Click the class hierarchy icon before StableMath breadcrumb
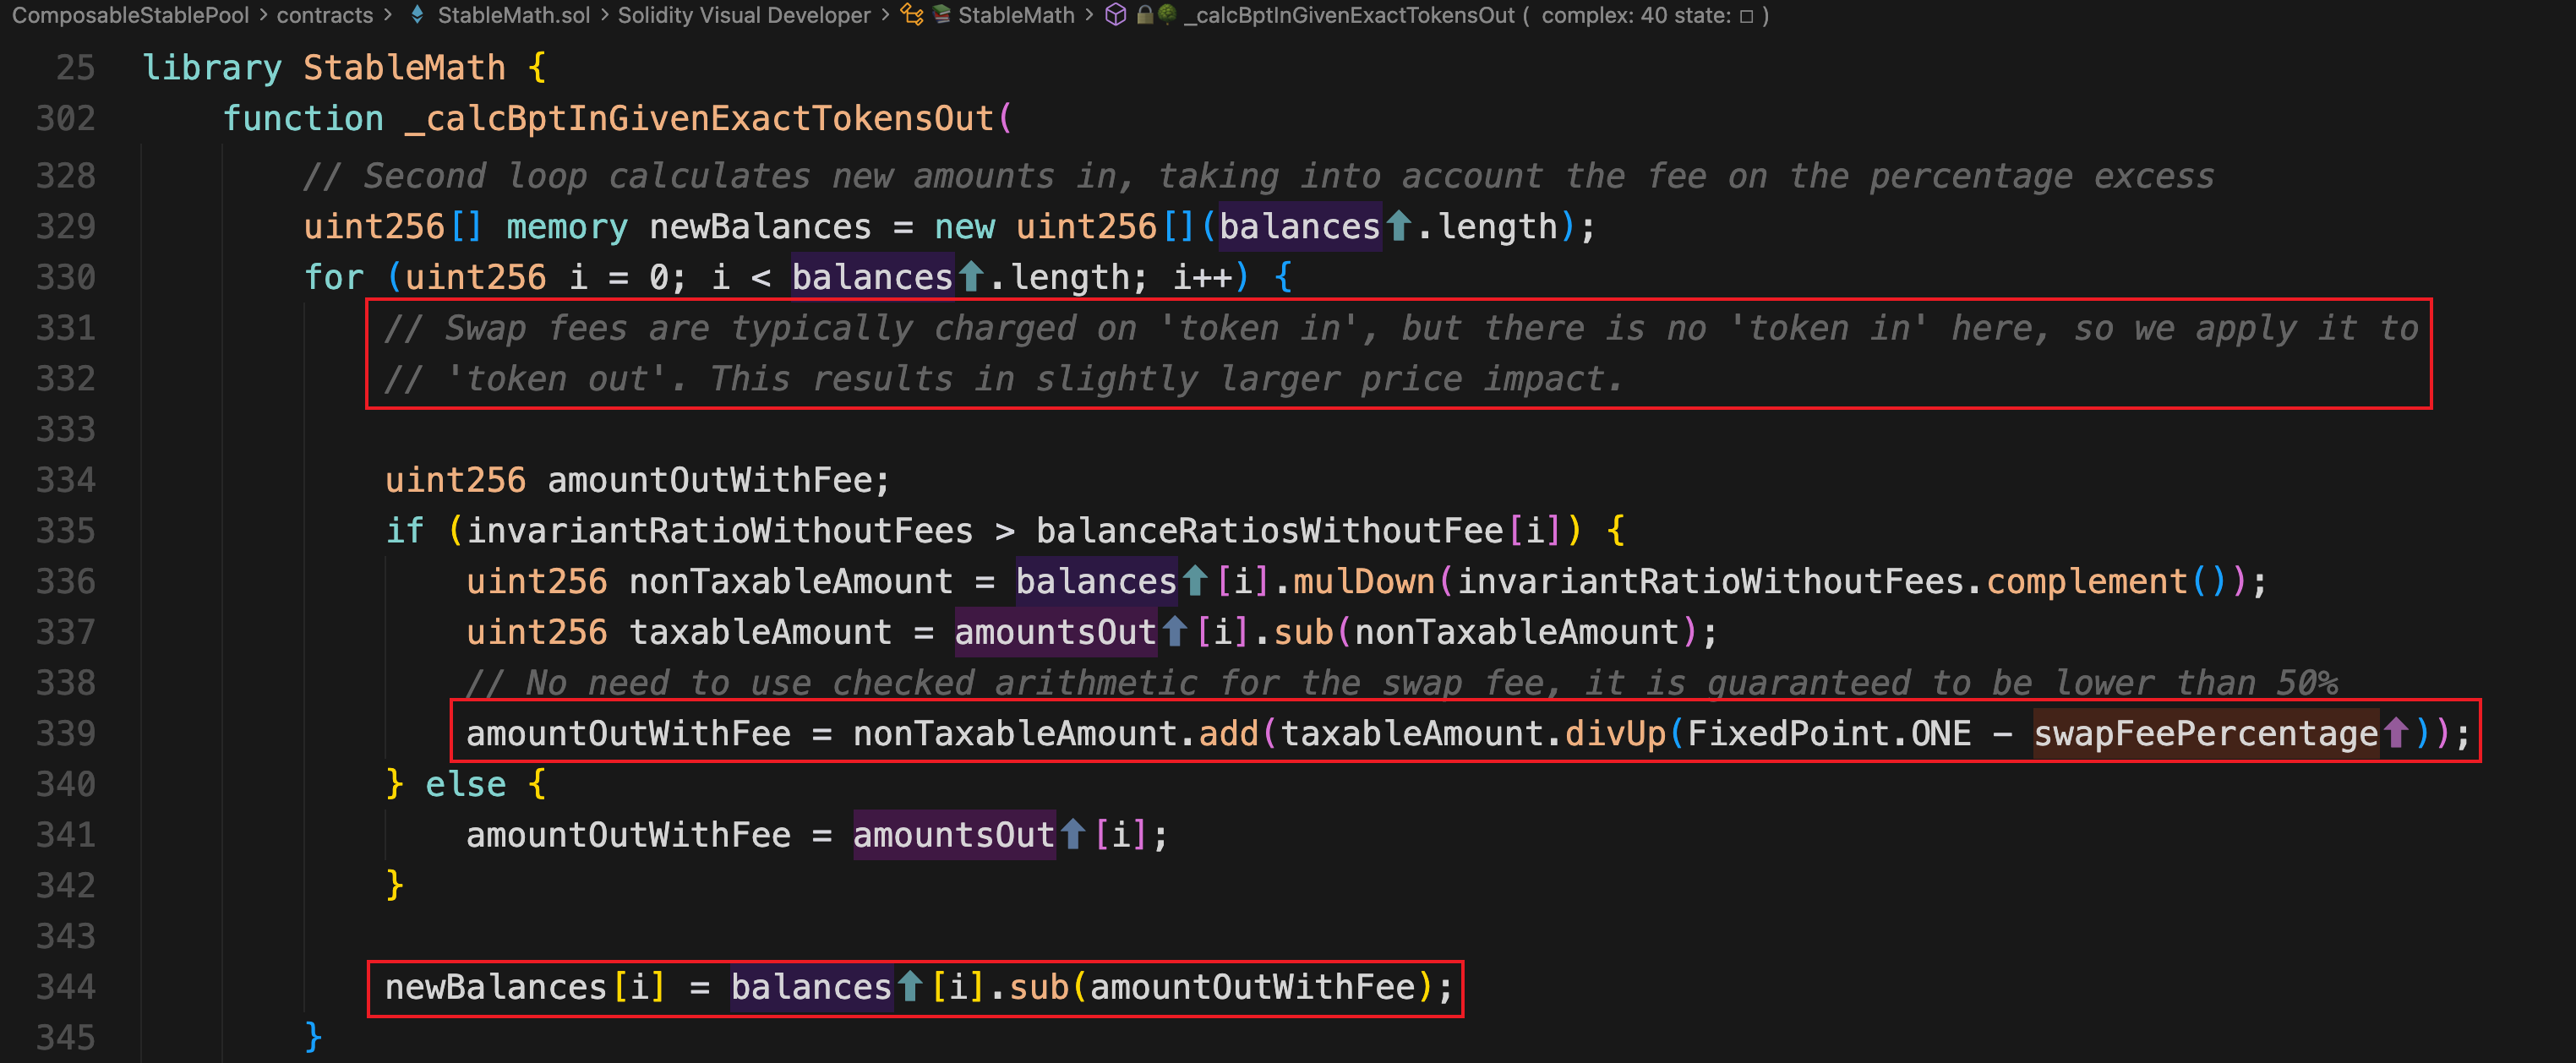 click(x=911, y=15)
